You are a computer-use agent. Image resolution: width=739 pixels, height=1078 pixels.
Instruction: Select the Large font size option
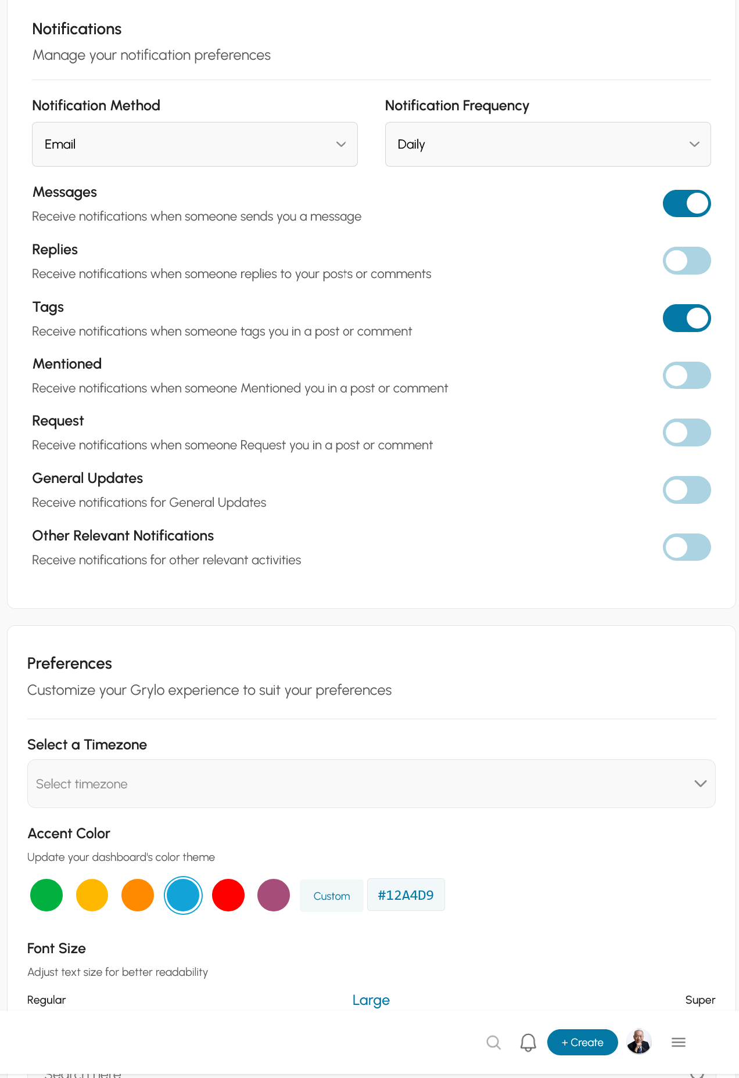pyautogui.click(x=371, y=1000)
